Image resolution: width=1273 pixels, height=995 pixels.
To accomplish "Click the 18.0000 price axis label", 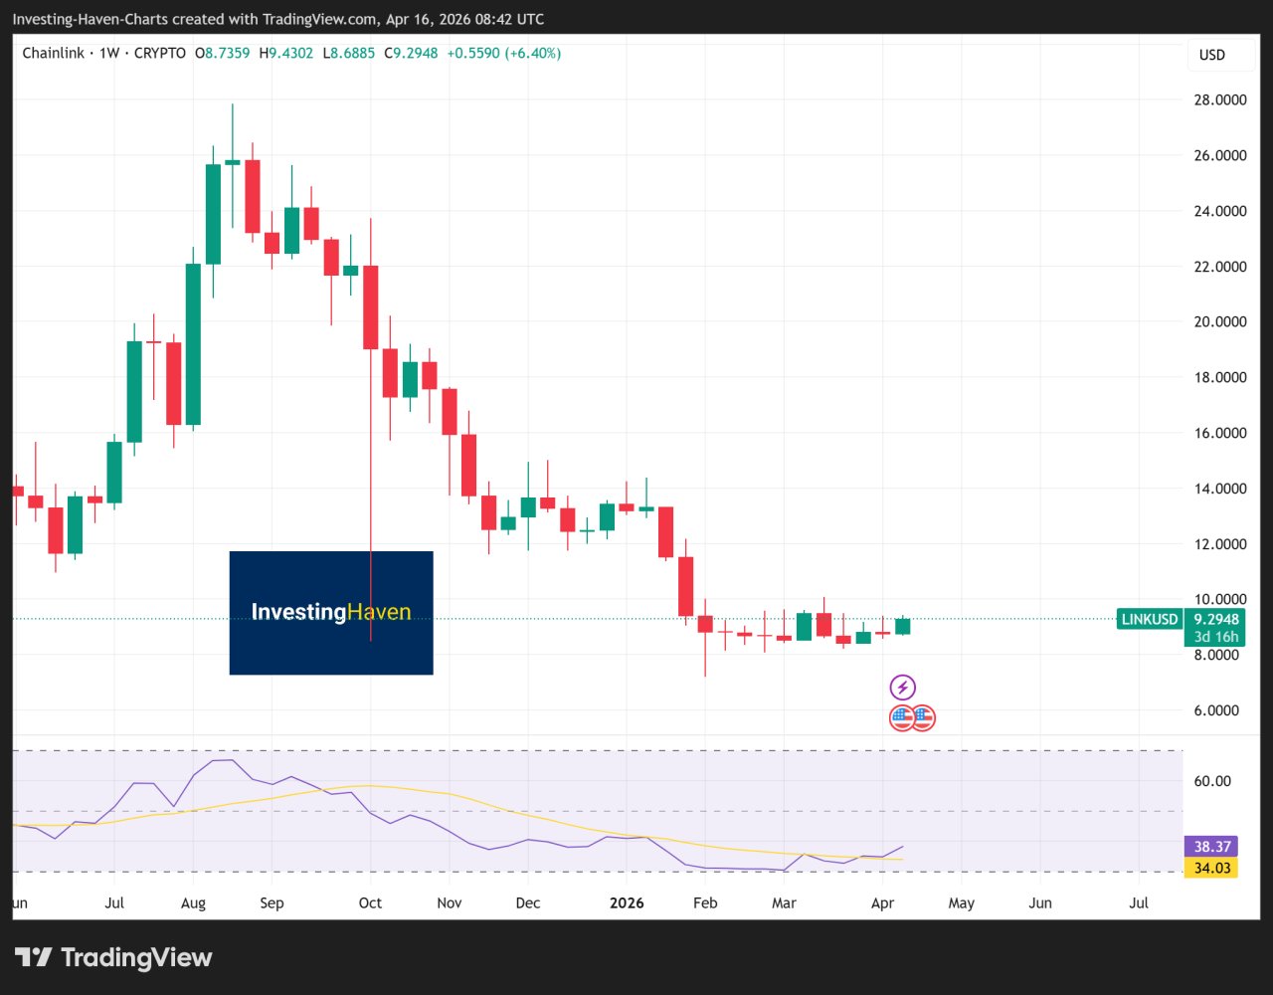I will [1221, 377].
